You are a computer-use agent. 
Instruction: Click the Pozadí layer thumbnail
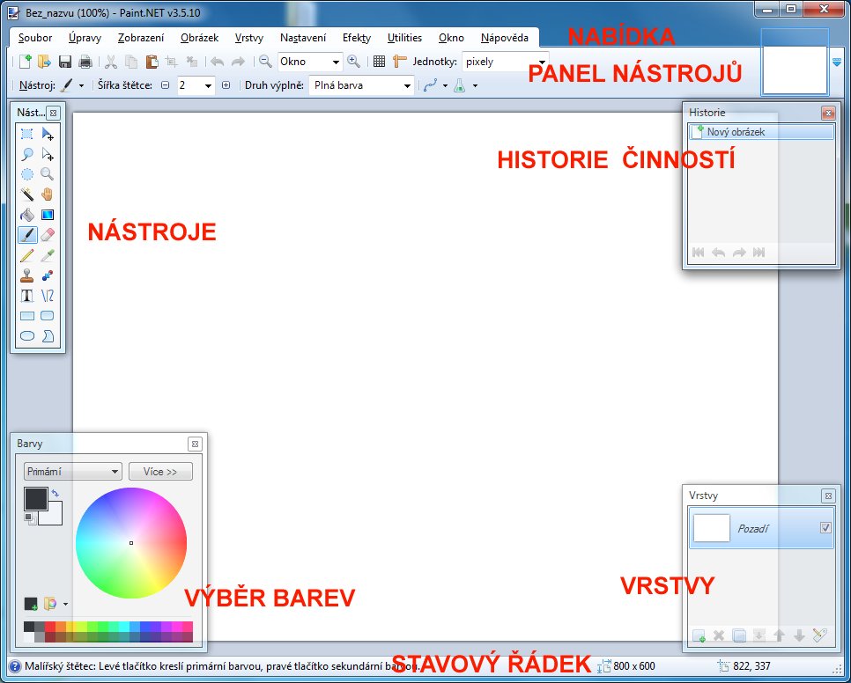712,528
